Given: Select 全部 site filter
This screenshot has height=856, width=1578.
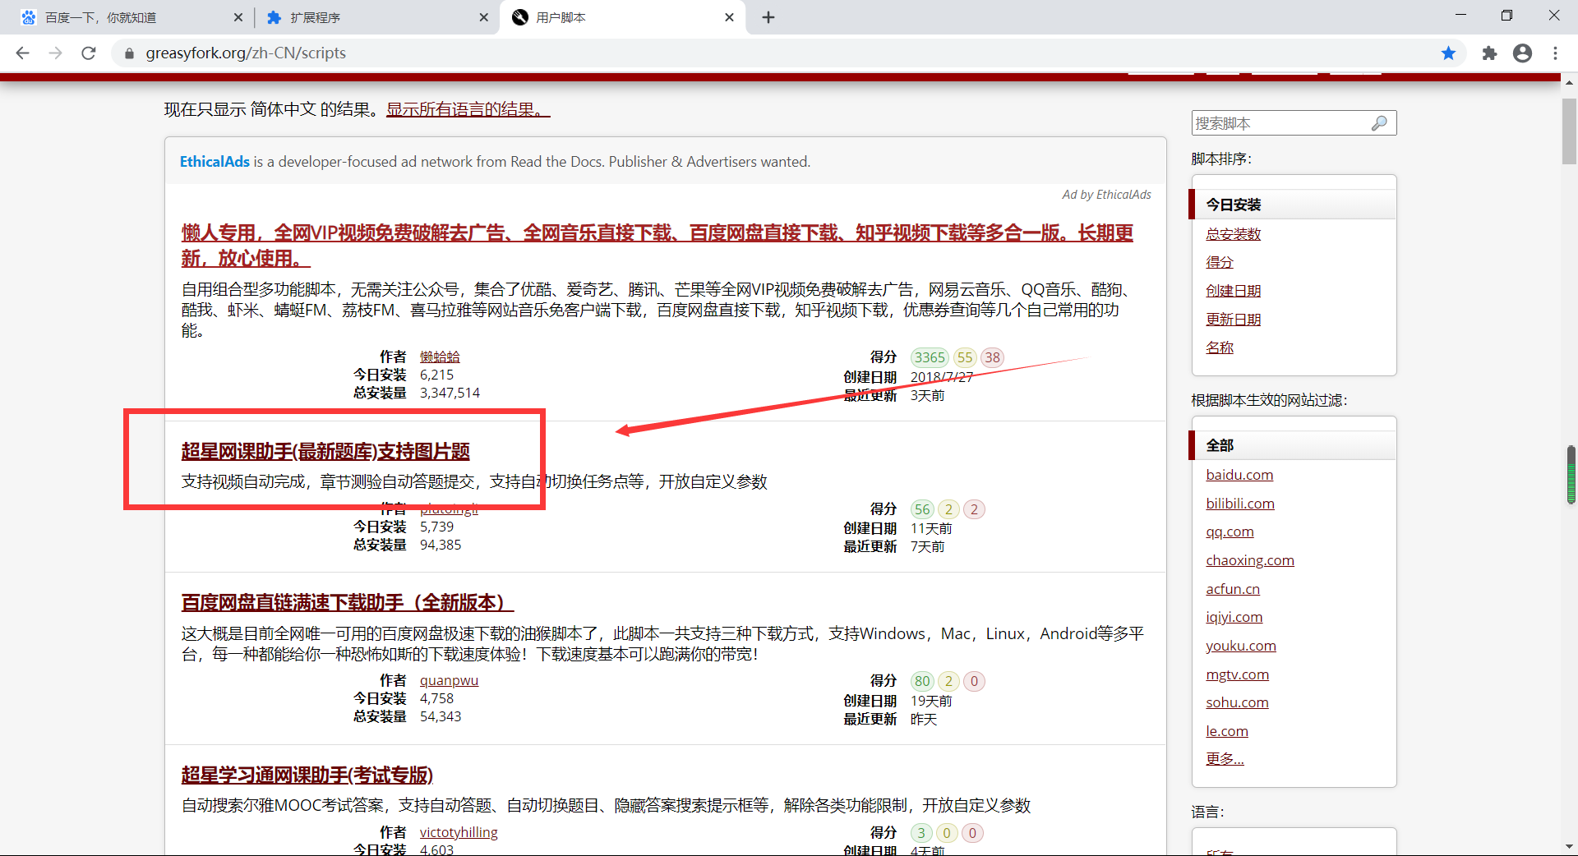Looking at the screenshot, I should coord(1220,445).
